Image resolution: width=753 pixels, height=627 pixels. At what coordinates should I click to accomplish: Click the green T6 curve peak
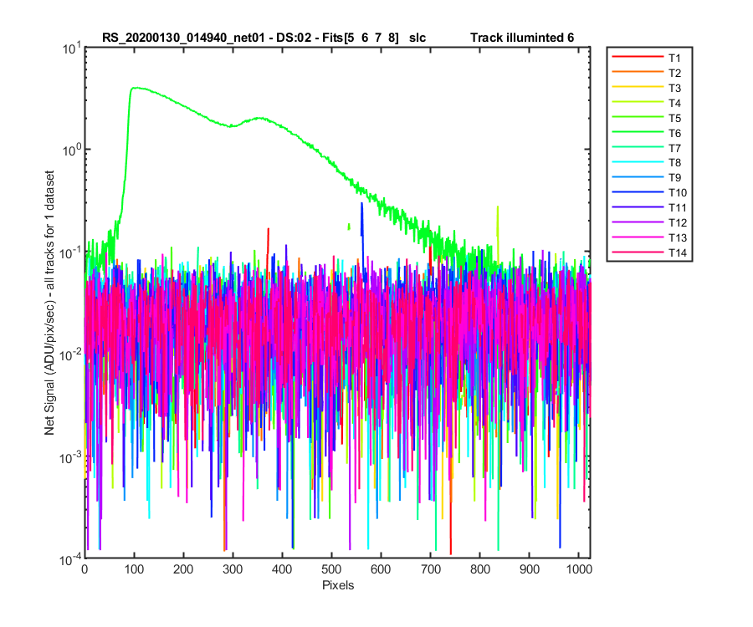pyautogui.click(x=135, y=88)
